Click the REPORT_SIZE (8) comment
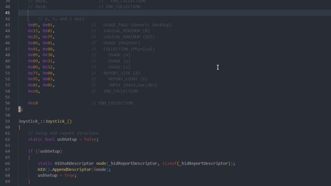This screenshot has height=186, width=331. (x=122, y=73)
